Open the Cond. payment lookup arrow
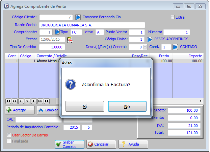 coord(175,47)
